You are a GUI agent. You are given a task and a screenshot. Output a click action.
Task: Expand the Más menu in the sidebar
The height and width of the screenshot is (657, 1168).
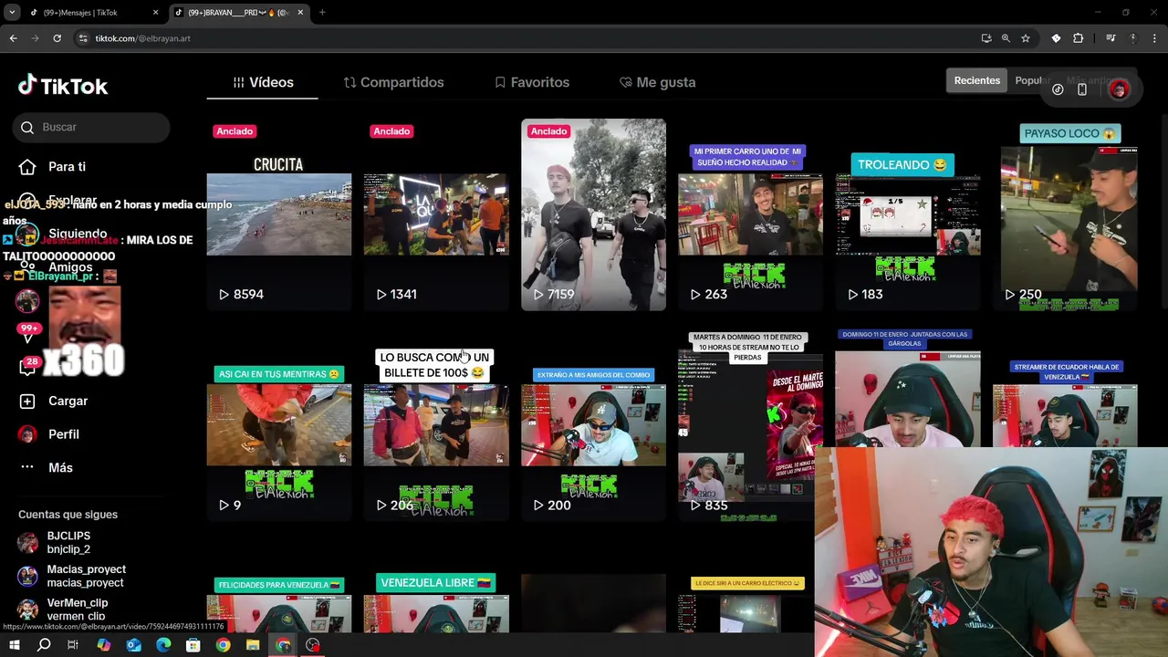coord(47,468)
